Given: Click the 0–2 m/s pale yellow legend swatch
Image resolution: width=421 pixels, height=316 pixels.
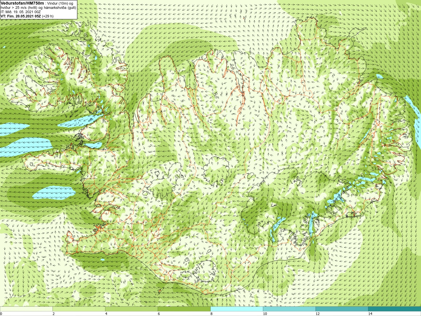Looking at the screenshot, I should click(x=26, y=309).
